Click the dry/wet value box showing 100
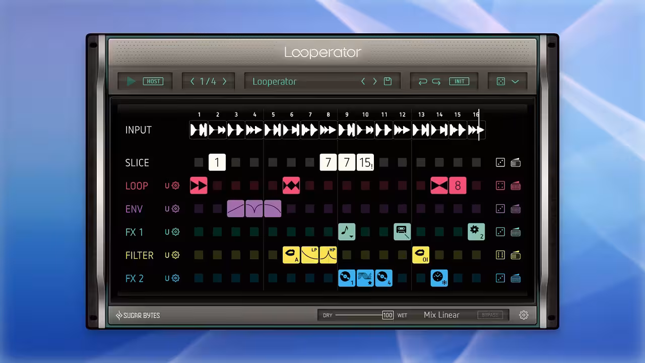 388,315
